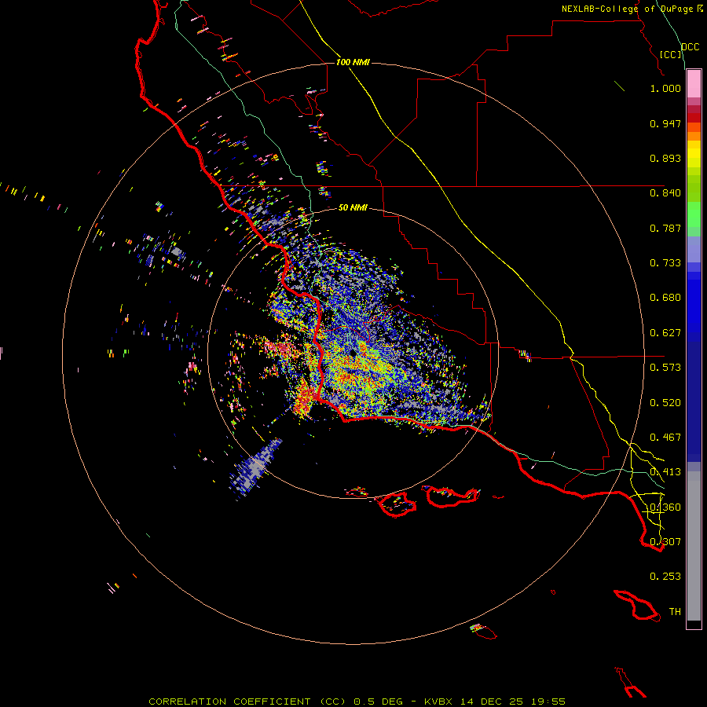The image size is (707, 707).
Task: Click the 0.787 scale value
Action: point(665,228)
